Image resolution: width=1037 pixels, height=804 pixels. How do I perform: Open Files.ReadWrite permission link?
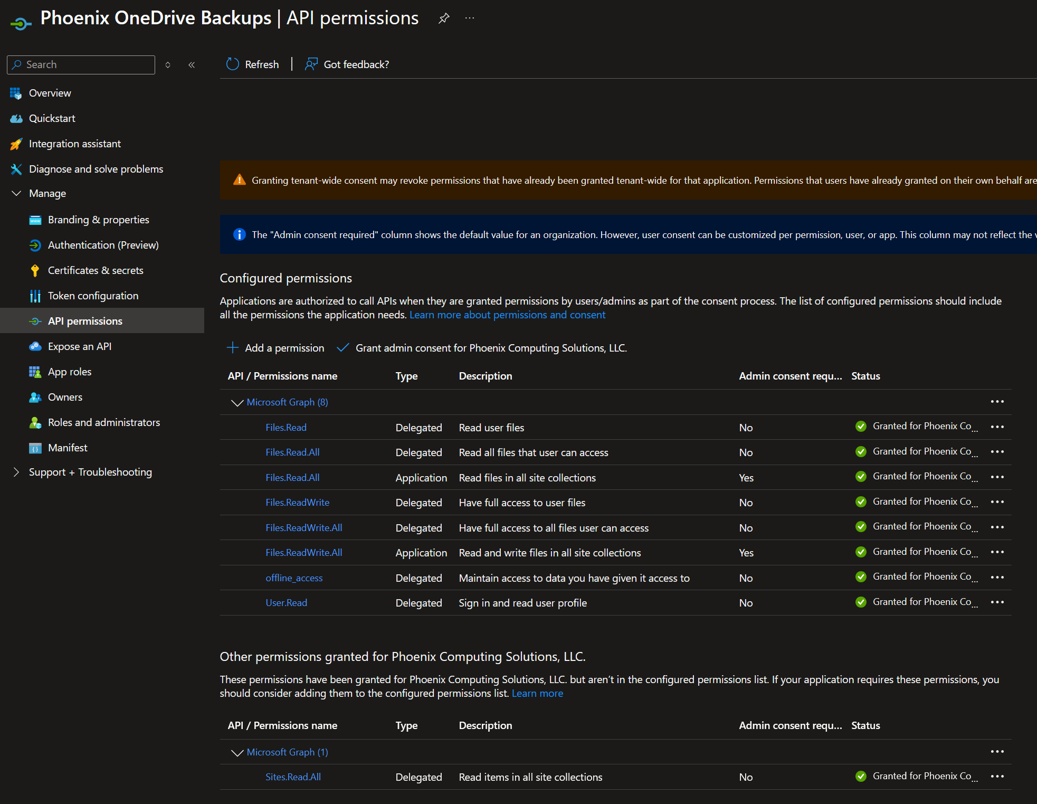click(297, 503)
